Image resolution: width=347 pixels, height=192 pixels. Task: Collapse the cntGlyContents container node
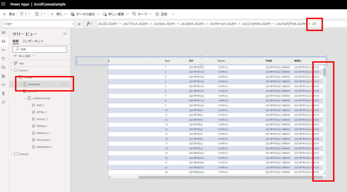coord(25,98)
